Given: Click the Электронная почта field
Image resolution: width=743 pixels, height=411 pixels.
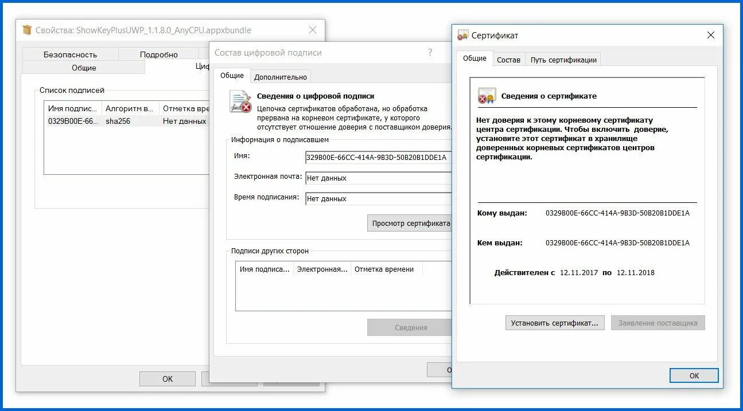Looking at the screenshot, I should click(x=379, y=178).
